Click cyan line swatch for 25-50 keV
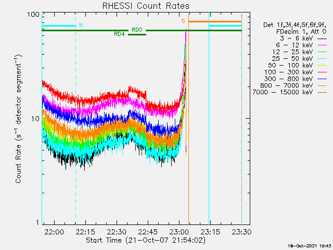 pos(322,59)
